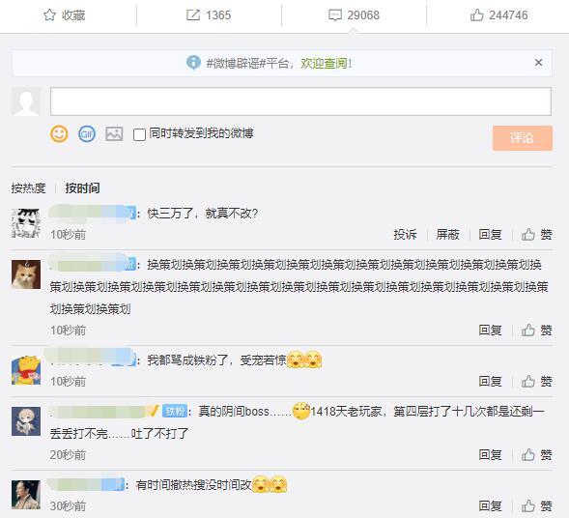Screen dimensions: 569x518
Task: Sort comments by 按时间
Action: coord(82,188)
